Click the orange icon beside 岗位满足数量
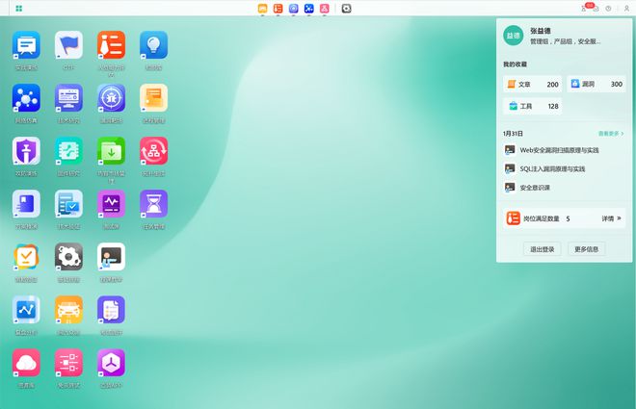 click(513, 218)
